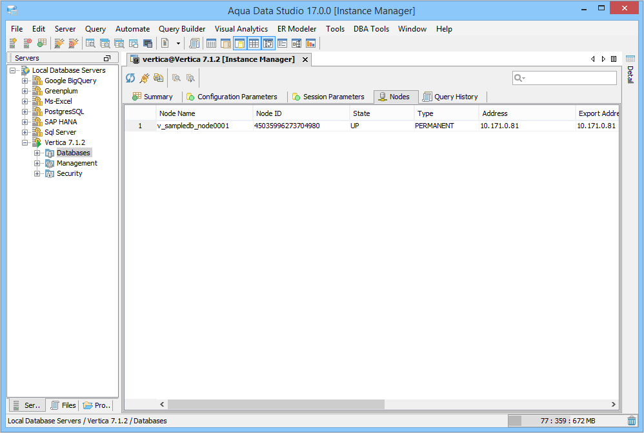
Task: Expand the Security folder node
Action: pos(37,173)
